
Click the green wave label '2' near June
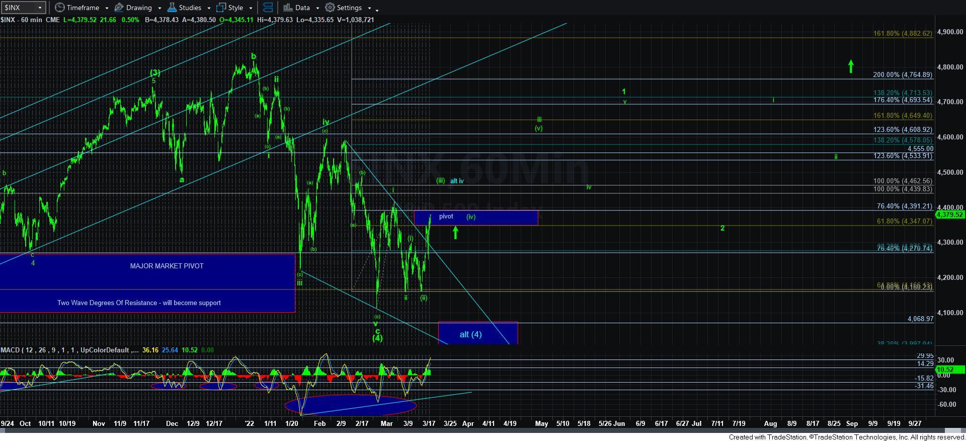722,228
